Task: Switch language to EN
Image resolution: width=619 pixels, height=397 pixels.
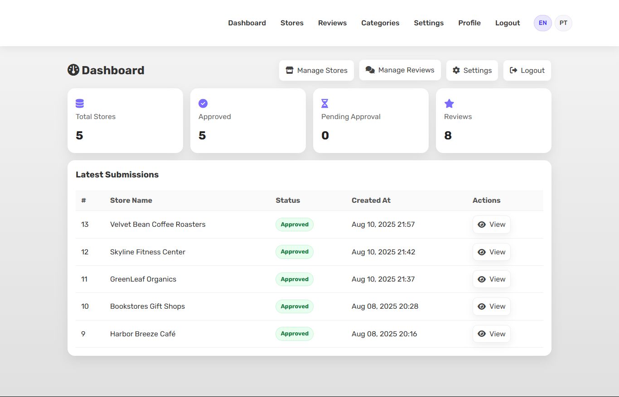Action: [x=542, y=23]
